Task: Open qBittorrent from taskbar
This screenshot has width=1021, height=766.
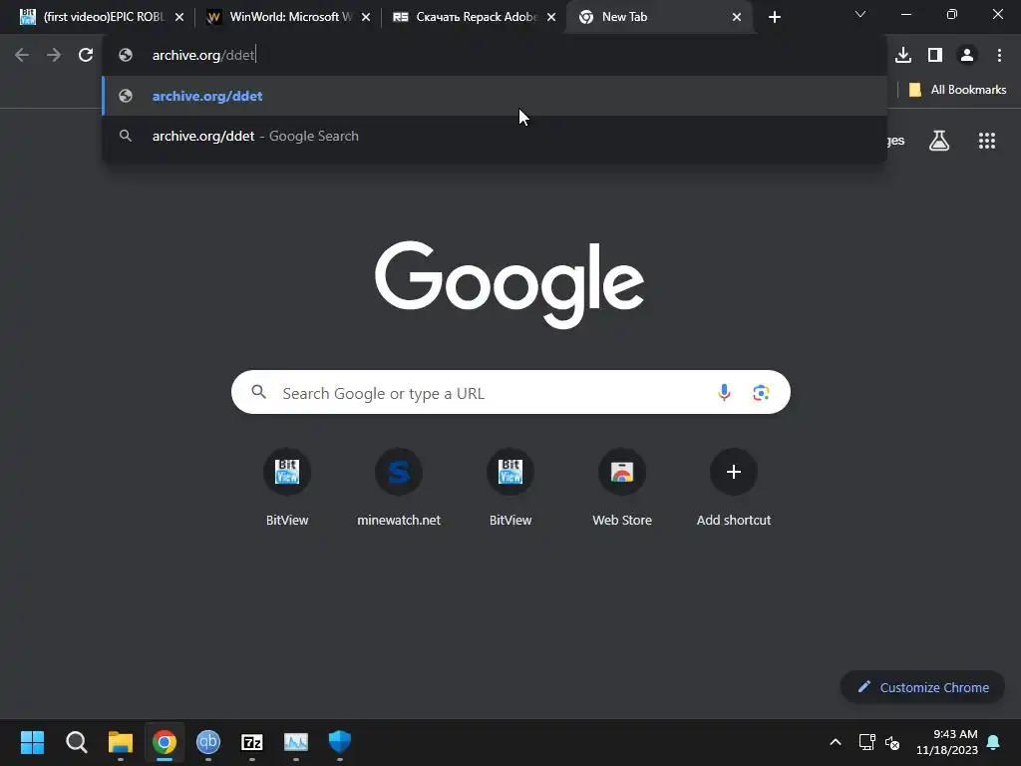Action: pos(208,742)
